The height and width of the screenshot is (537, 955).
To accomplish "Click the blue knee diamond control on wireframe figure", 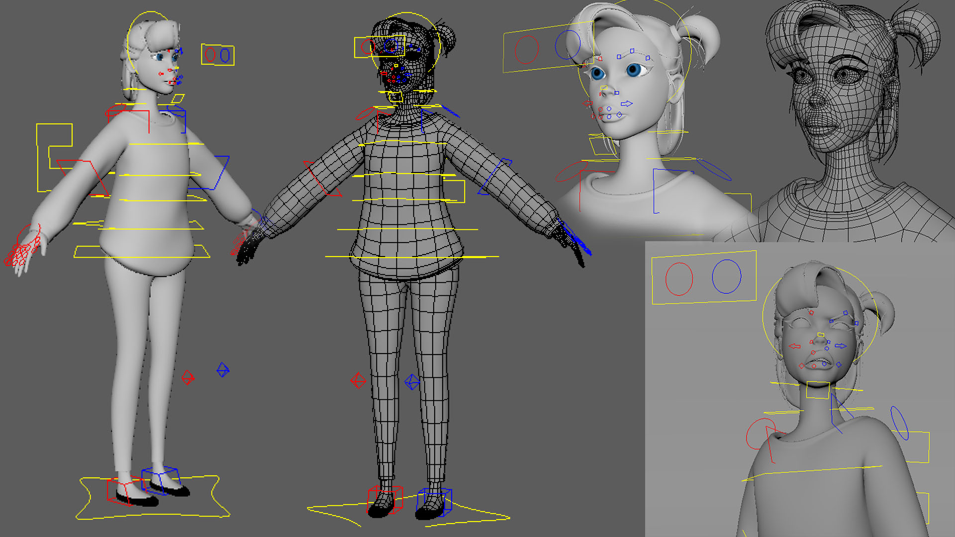I will 412,382.
